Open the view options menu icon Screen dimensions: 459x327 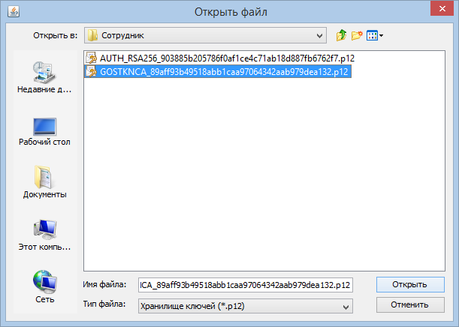[374, 35]
